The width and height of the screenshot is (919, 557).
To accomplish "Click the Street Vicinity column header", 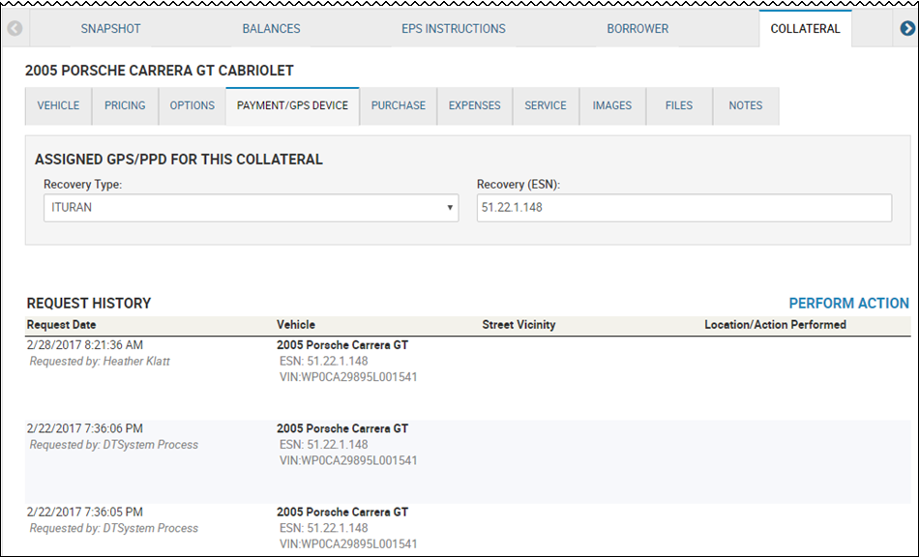I will (519, 325).
